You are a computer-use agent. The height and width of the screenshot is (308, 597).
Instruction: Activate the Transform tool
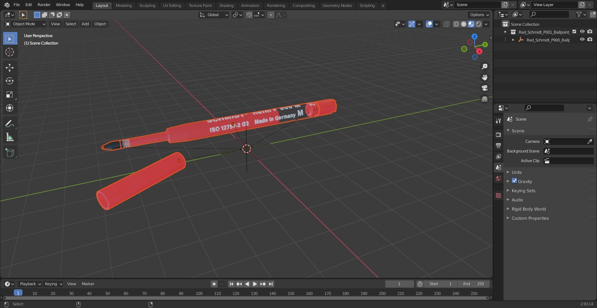[10, 108]
